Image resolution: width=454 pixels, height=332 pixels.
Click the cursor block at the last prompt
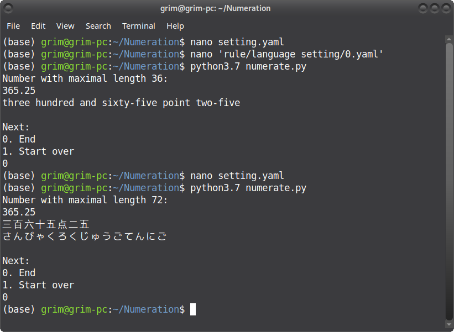tap(193, 309)
